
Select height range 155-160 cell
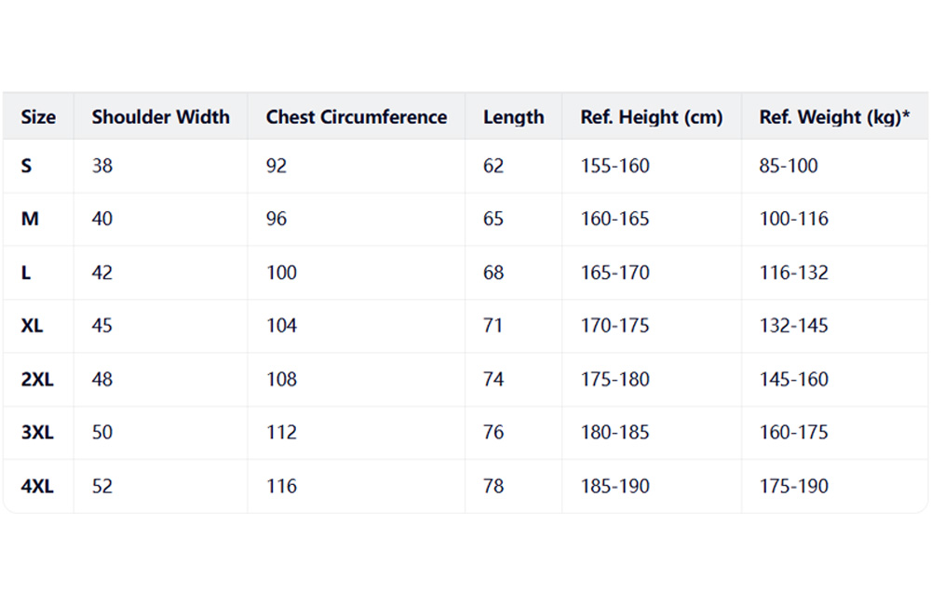pyautogui.click(x=614, y=167)
